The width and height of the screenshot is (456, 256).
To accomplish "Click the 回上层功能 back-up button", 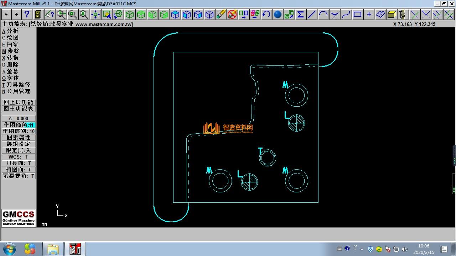I will (19, 102).
